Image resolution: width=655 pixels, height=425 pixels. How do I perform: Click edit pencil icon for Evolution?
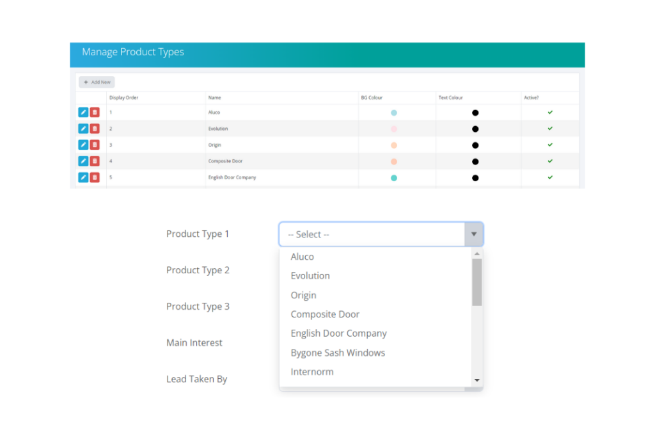pos(83,129)
